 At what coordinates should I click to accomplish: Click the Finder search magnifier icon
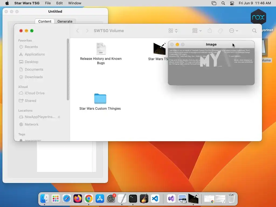(254, 31)
